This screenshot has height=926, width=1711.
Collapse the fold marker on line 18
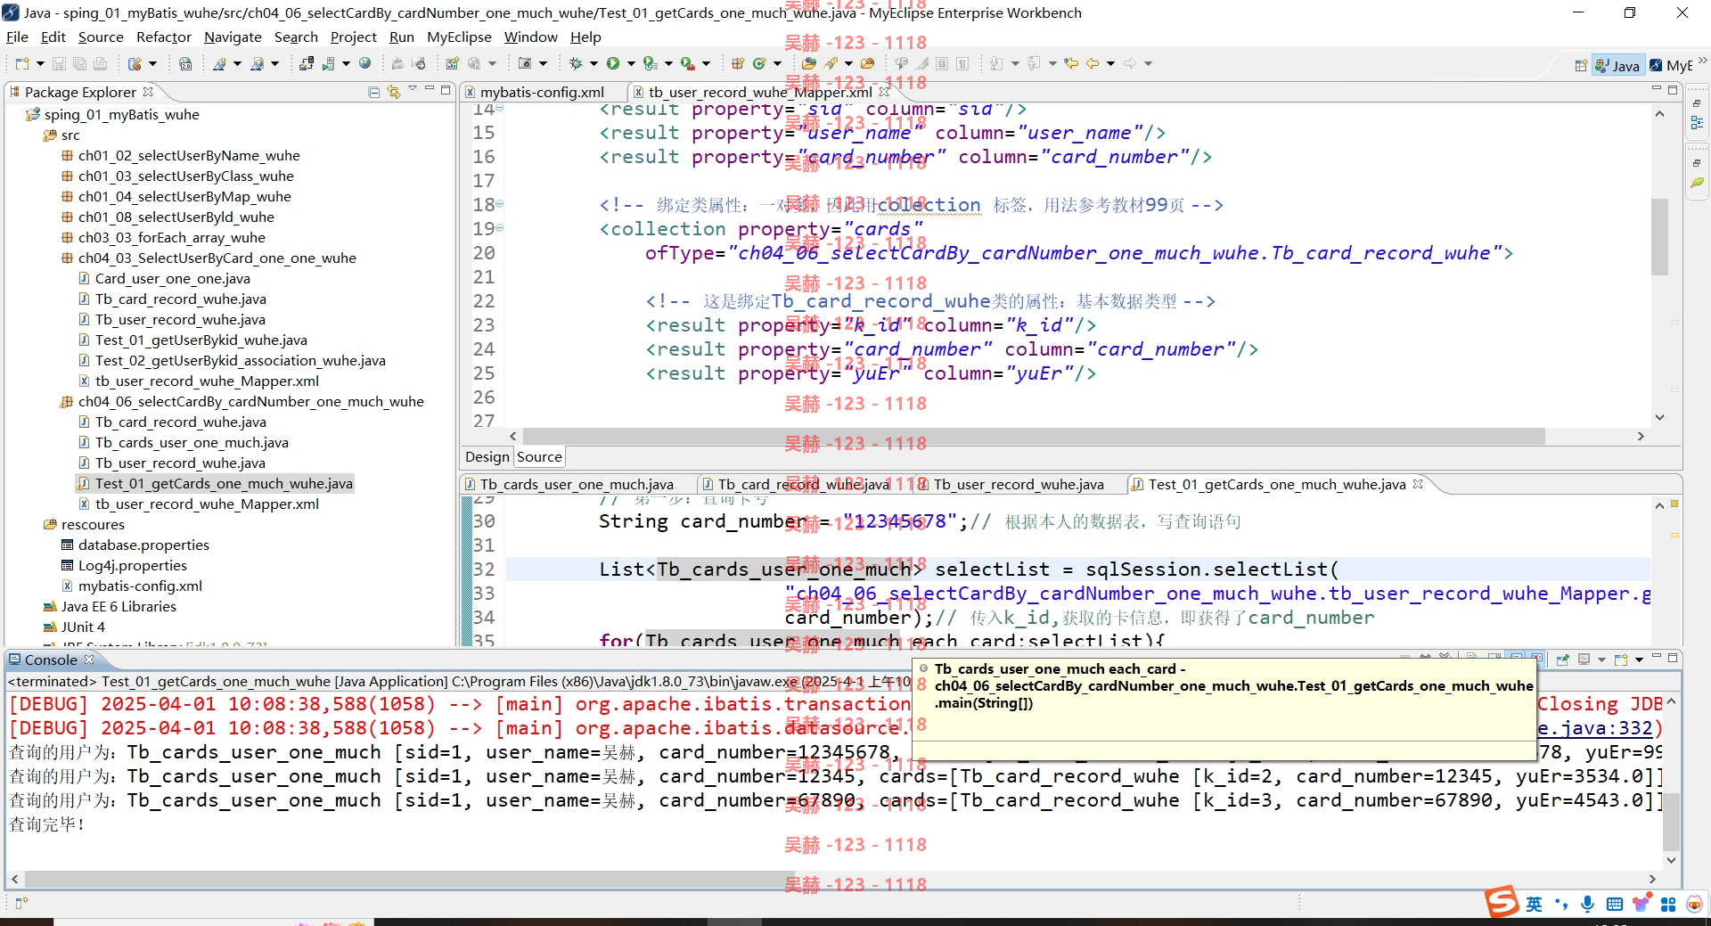tap(499, 205)
